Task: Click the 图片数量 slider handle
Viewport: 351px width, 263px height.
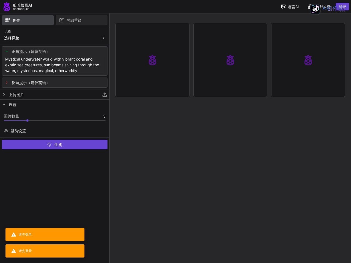Action: pos(27,121)
